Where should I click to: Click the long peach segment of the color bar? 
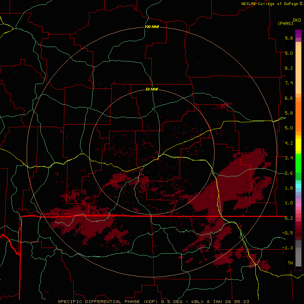(x=298, y=69)
